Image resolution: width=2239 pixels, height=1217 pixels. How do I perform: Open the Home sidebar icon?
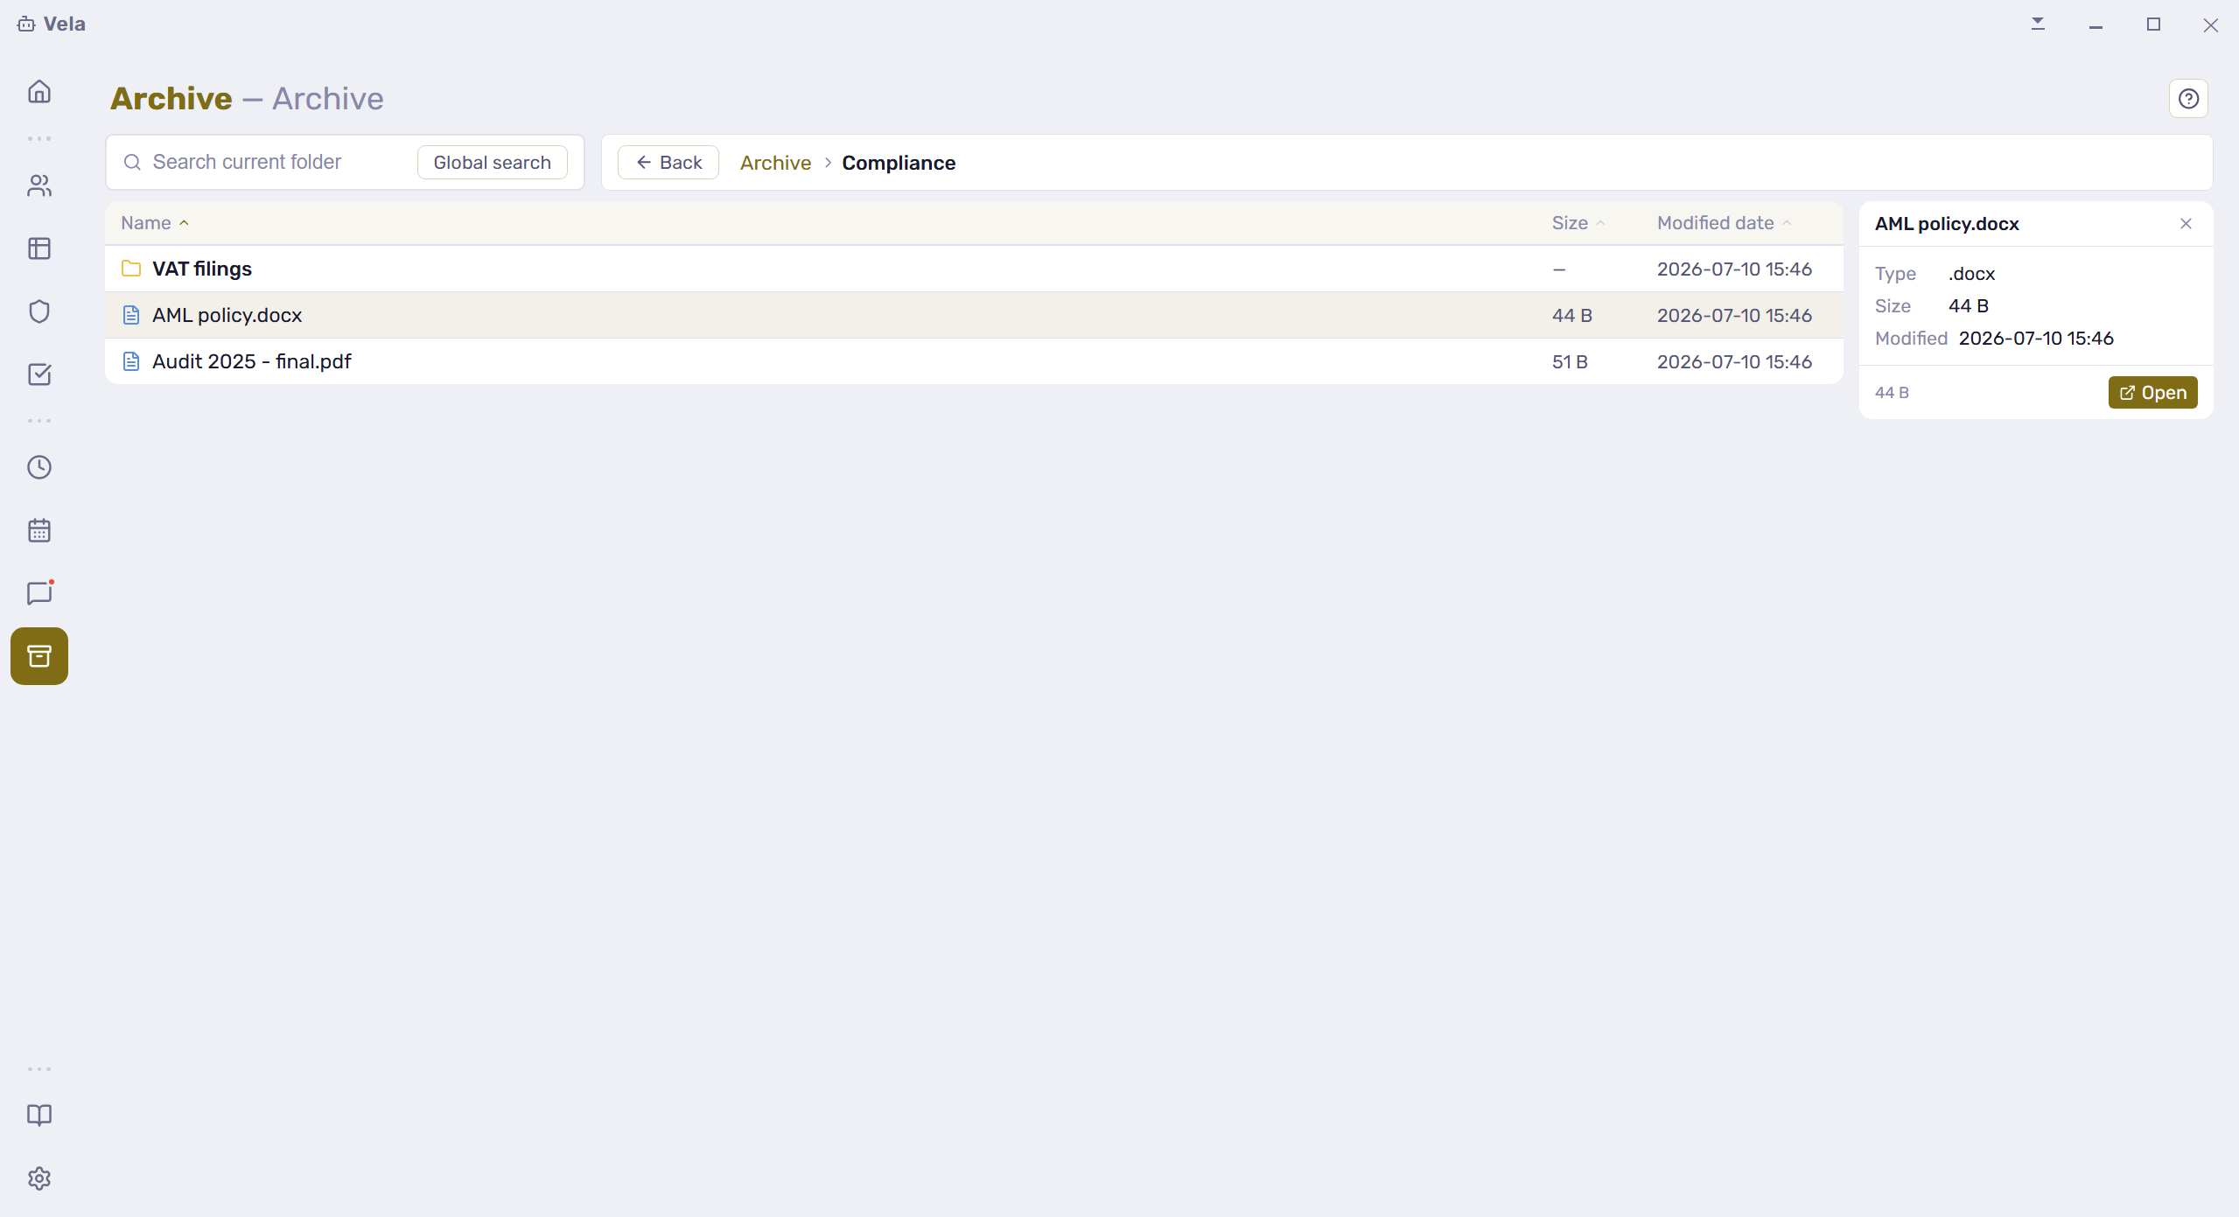[39, 92]
